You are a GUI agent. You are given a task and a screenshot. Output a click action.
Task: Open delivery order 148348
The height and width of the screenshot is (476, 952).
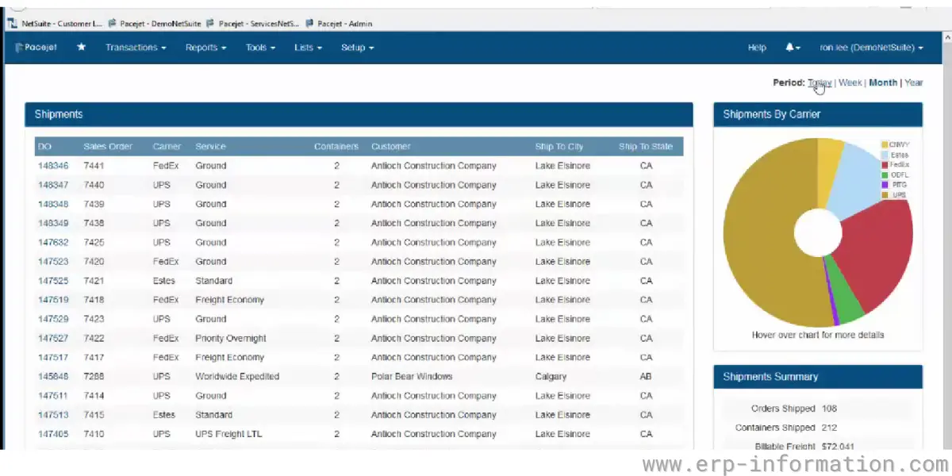click(x=53, y=204)
